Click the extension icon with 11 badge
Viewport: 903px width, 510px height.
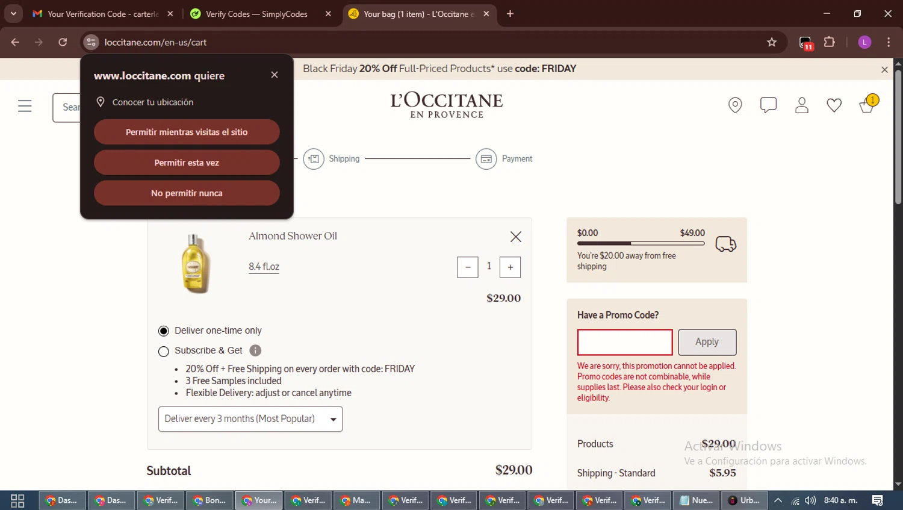pyautogui.click(x=806, y=43)
